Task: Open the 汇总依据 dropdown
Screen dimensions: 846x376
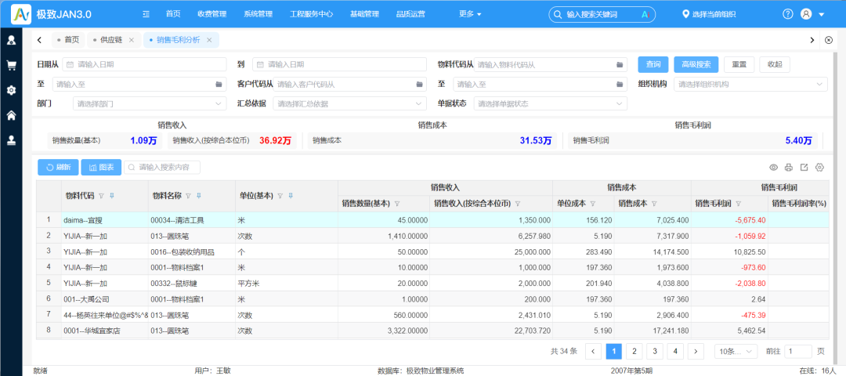Action: [349, 103]
